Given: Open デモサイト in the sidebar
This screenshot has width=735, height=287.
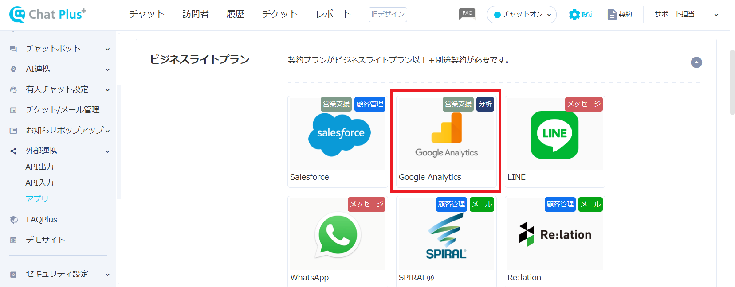Looking at the screenshot, I should coord(45,240).
